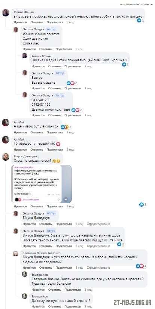Click Автор badge next to Оксана Осадча's first reply

pos(51,29)
